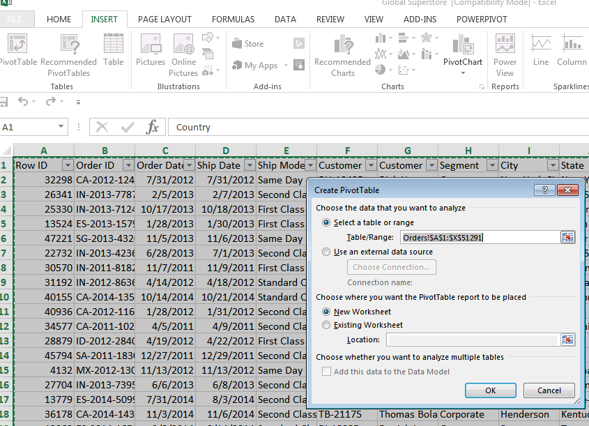Open the PAGE LAYOUT tab
The height and width of the screenshot is (426, 589).
click(x=165, y=19)
